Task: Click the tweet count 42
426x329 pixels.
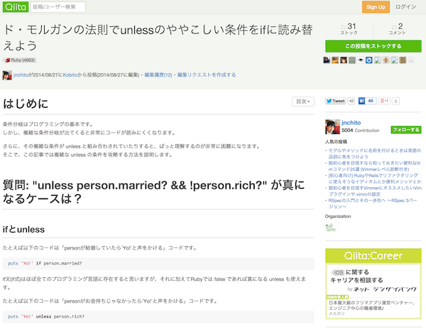Action: (x=351, y=101)
